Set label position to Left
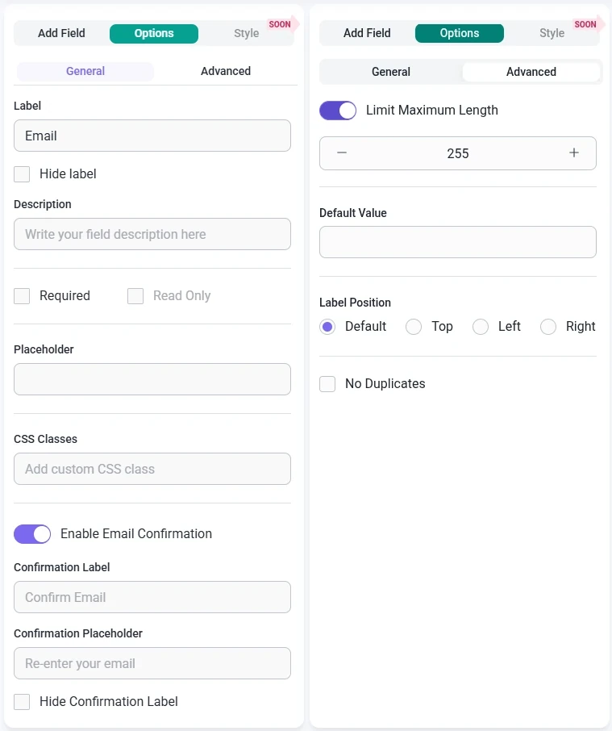Image resolution: width=612 pixels, height=731 pixels. pyautogui.click(x=481, y=327)
